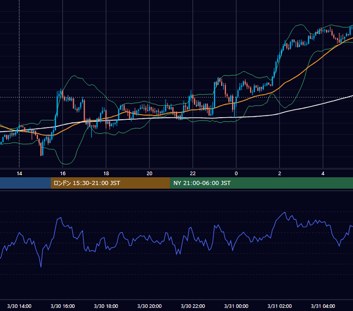Click the 0 hour label on price chart
This screenshot has width=353, height=311.
pos(236,174)
